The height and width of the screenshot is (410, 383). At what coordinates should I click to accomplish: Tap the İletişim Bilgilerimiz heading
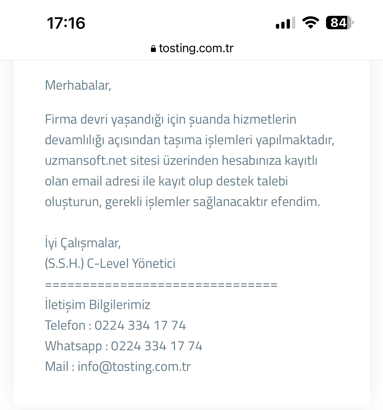[x=98, y=305]
